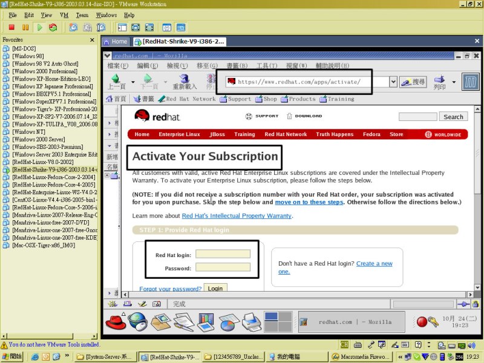Launch the word processor pen icon on panel
This screenshot has width=484, height=363.
[183, 322]
